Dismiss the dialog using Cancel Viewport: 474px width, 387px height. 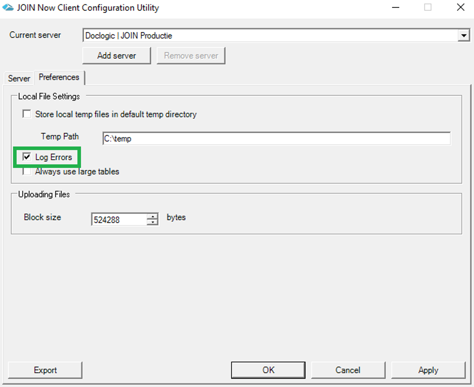point(348,370)
